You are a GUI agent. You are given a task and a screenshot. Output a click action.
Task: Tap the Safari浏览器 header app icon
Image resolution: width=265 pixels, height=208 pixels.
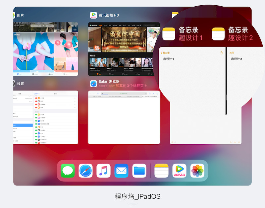point(93,84)
